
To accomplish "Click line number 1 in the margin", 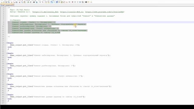I will pyautogui.click(x=3, y=8).
